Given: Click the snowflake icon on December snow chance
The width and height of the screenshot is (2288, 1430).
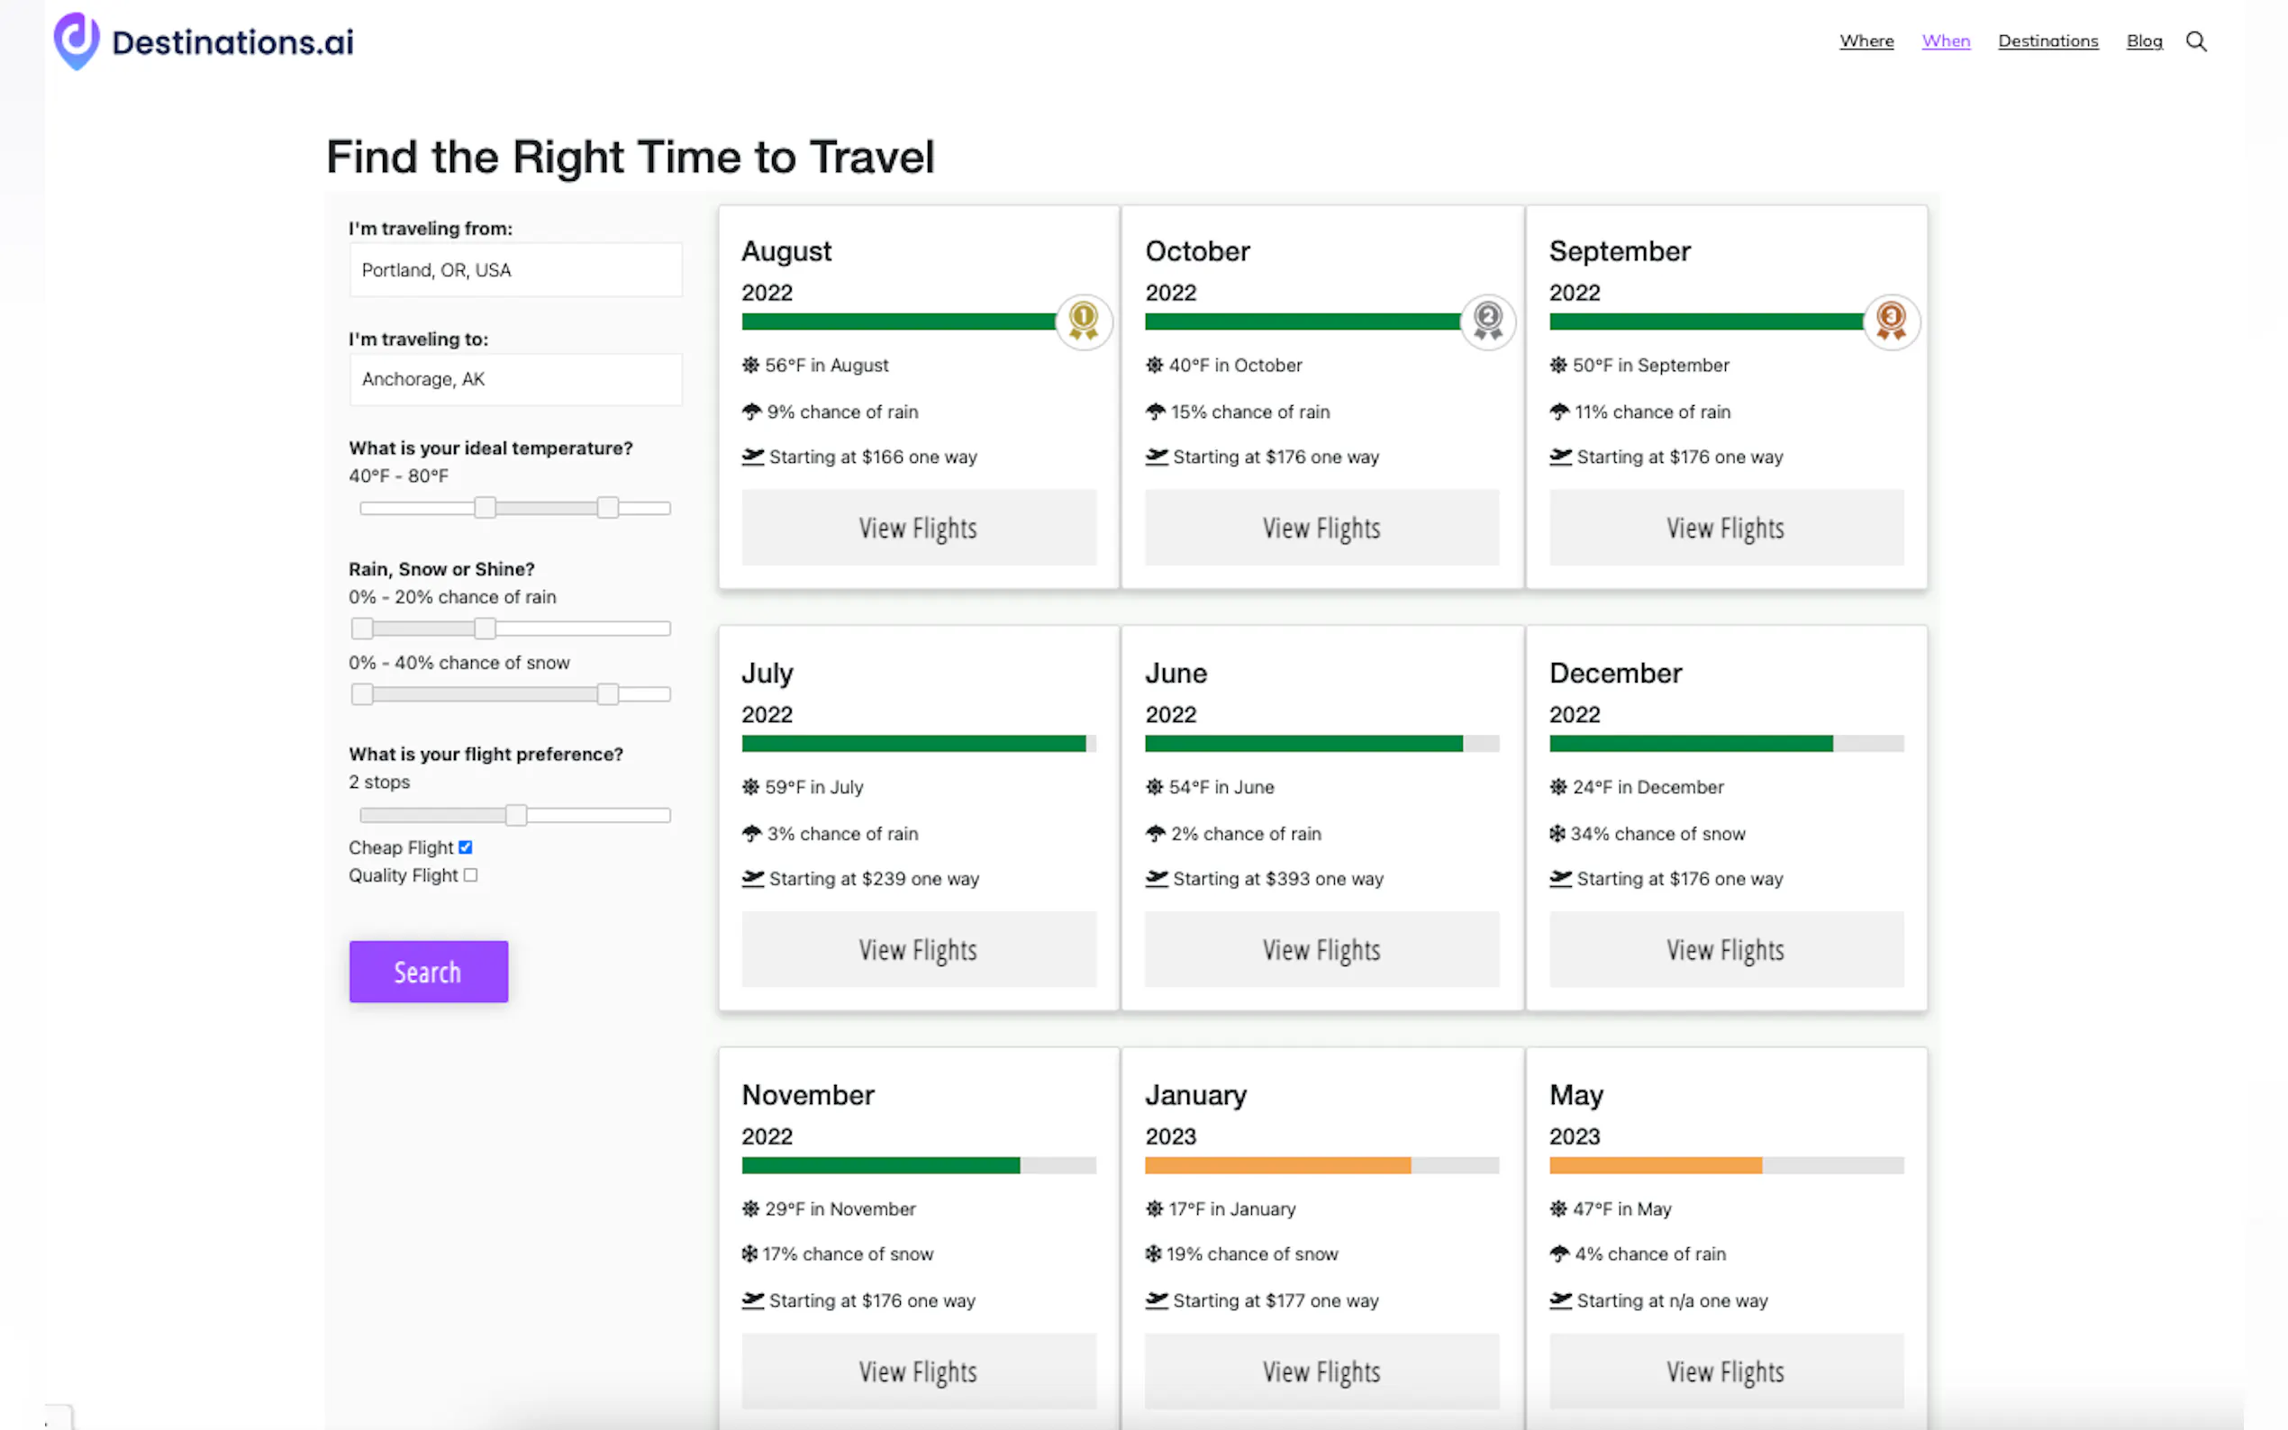Looking at the screenshot, I should 1557,833.
